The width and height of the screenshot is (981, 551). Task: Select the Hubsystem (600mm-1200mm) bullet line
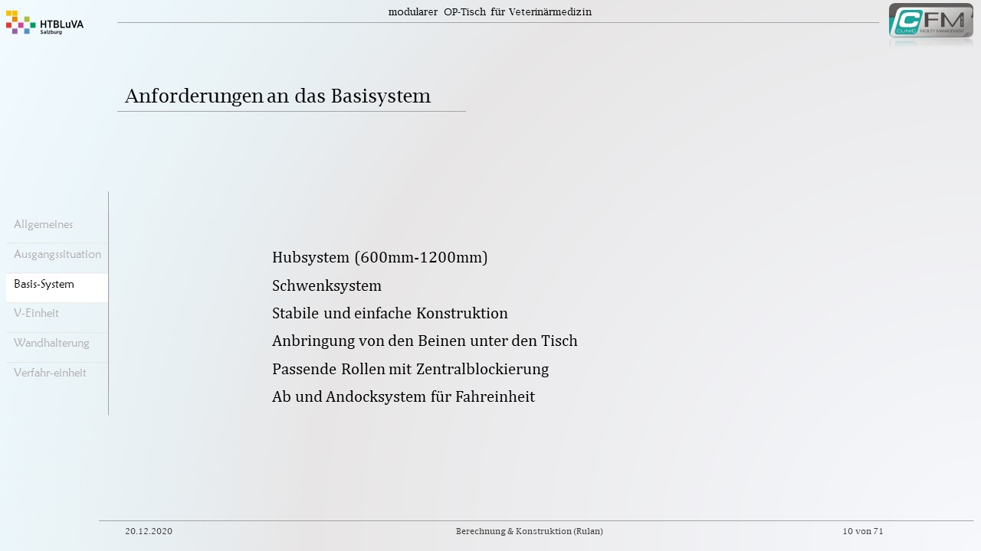379,257
